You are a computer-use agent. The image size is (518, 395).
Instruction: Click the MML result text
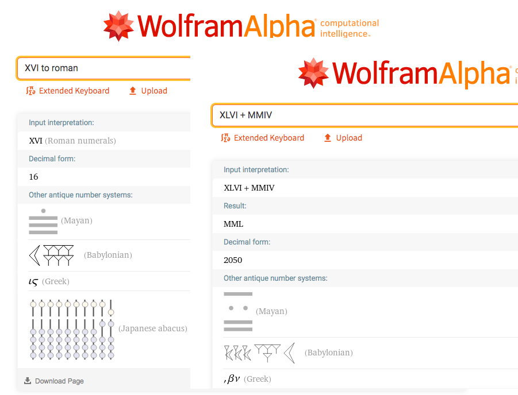[x=233, y=224]
